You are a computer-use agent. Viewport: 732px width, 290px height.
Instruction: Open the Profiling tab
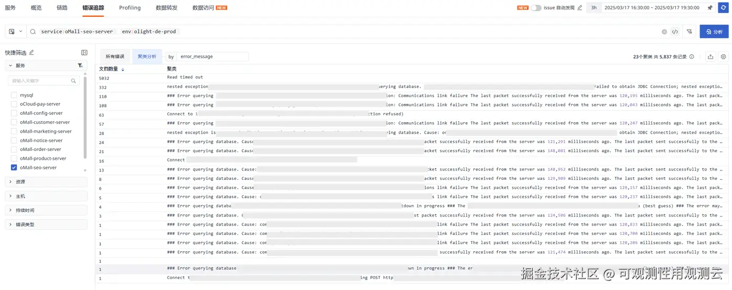tap(130, 8)
